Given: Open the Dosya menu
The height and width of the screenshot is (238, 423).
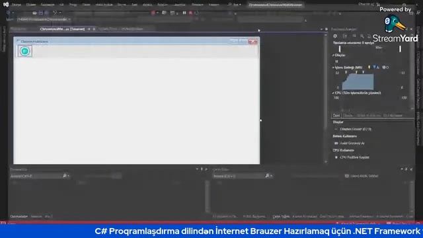Looking at the screenshot, I should click(x=16, y=5).
